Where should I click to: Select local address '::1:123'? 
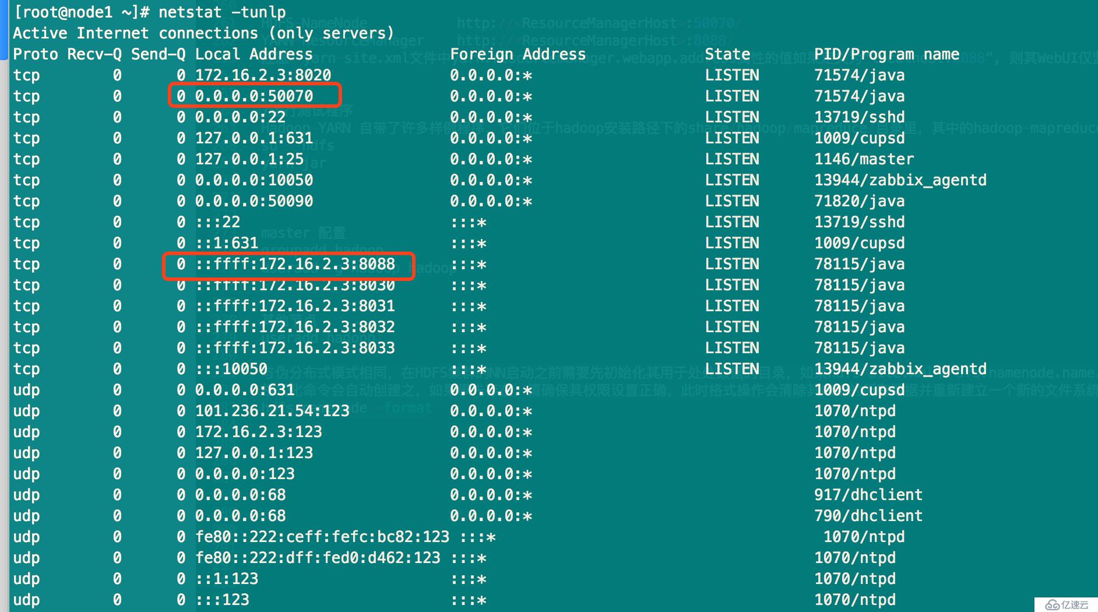coord(227,579)
